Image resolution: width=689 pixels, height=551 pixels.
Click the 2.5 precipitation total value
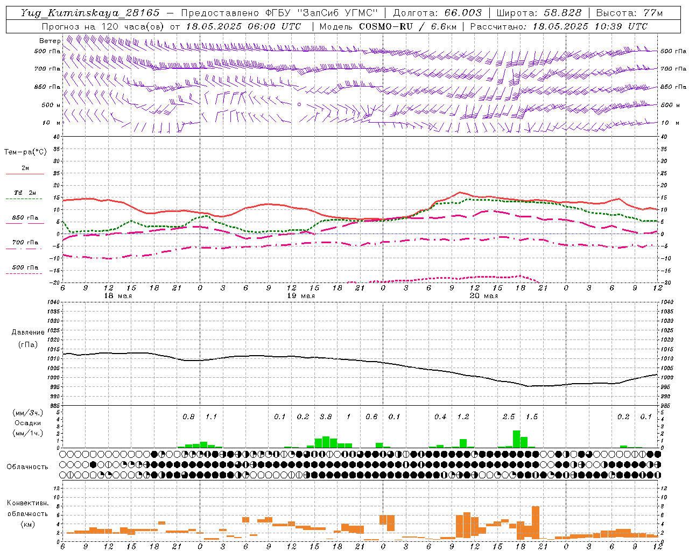(x=509, y=417)
